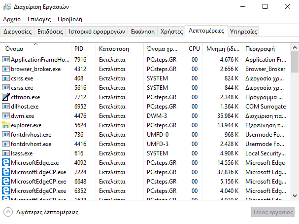The image size is (299, 224).
Task: Click the dllhost.exe process icon
Action: coord(6,107)
